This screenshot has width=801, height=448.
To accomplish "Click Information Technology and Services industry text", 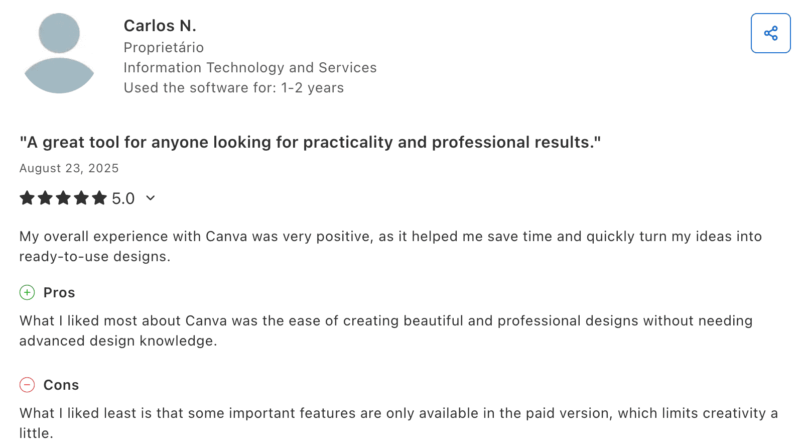I will 250,68.
